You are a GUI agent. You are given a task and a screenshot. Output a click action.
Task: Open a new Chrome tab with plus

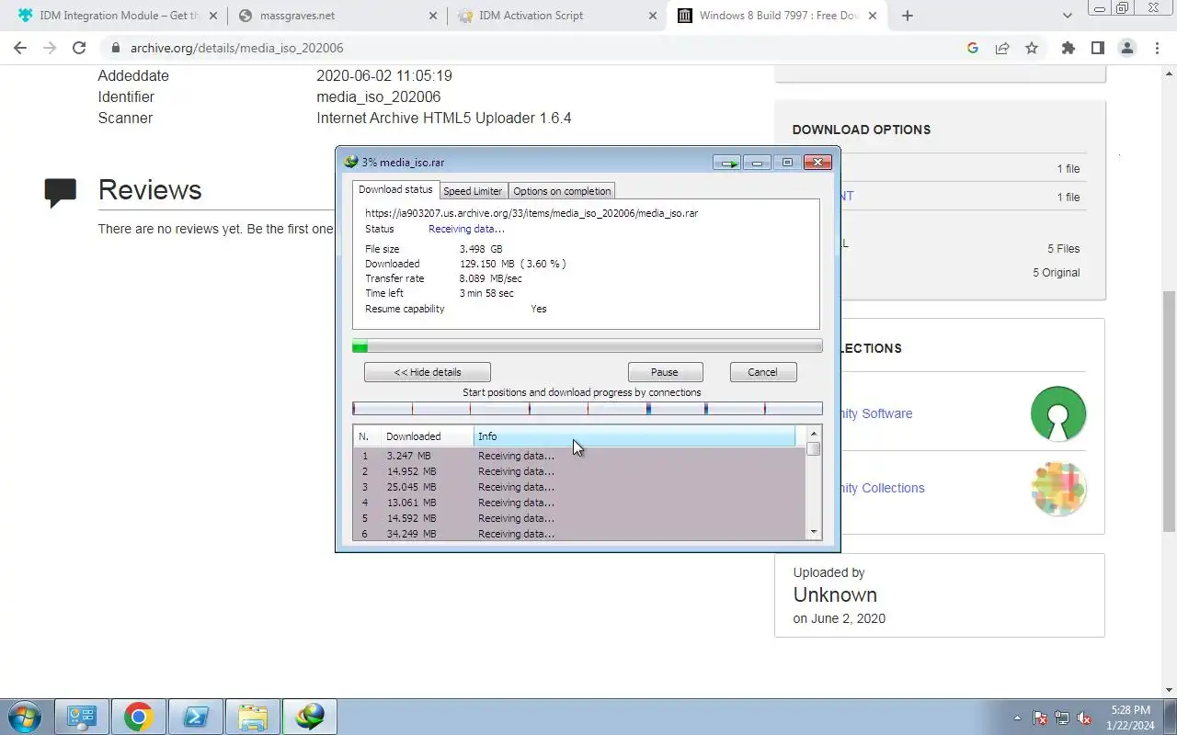[908, 16]
